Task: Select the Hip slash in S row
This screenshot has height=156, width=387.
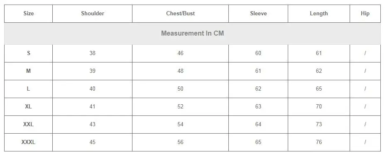Action: pos(365,53)
